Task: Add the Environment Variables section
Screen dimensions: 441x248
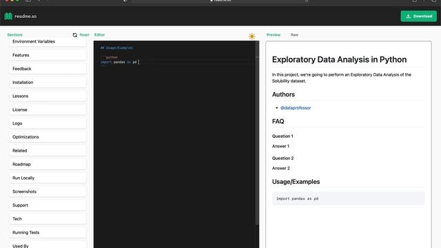Action: 48,41
